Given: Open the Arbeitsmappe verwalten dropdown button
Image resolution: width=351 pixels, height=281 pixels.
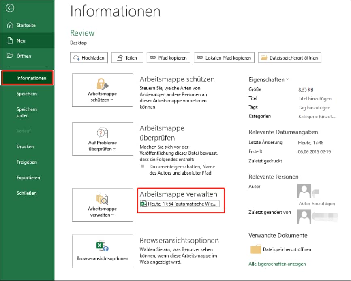Looking at the screenshot, I should [x=102, y=205].
